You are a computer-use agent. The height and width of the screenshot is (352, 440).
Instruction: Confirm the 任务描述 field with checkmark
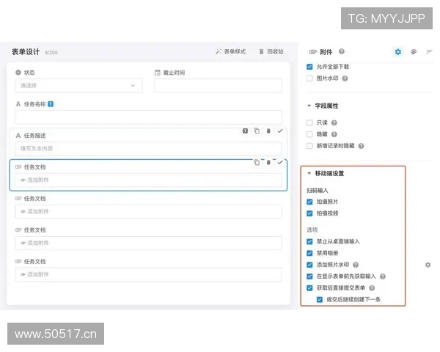280,131
